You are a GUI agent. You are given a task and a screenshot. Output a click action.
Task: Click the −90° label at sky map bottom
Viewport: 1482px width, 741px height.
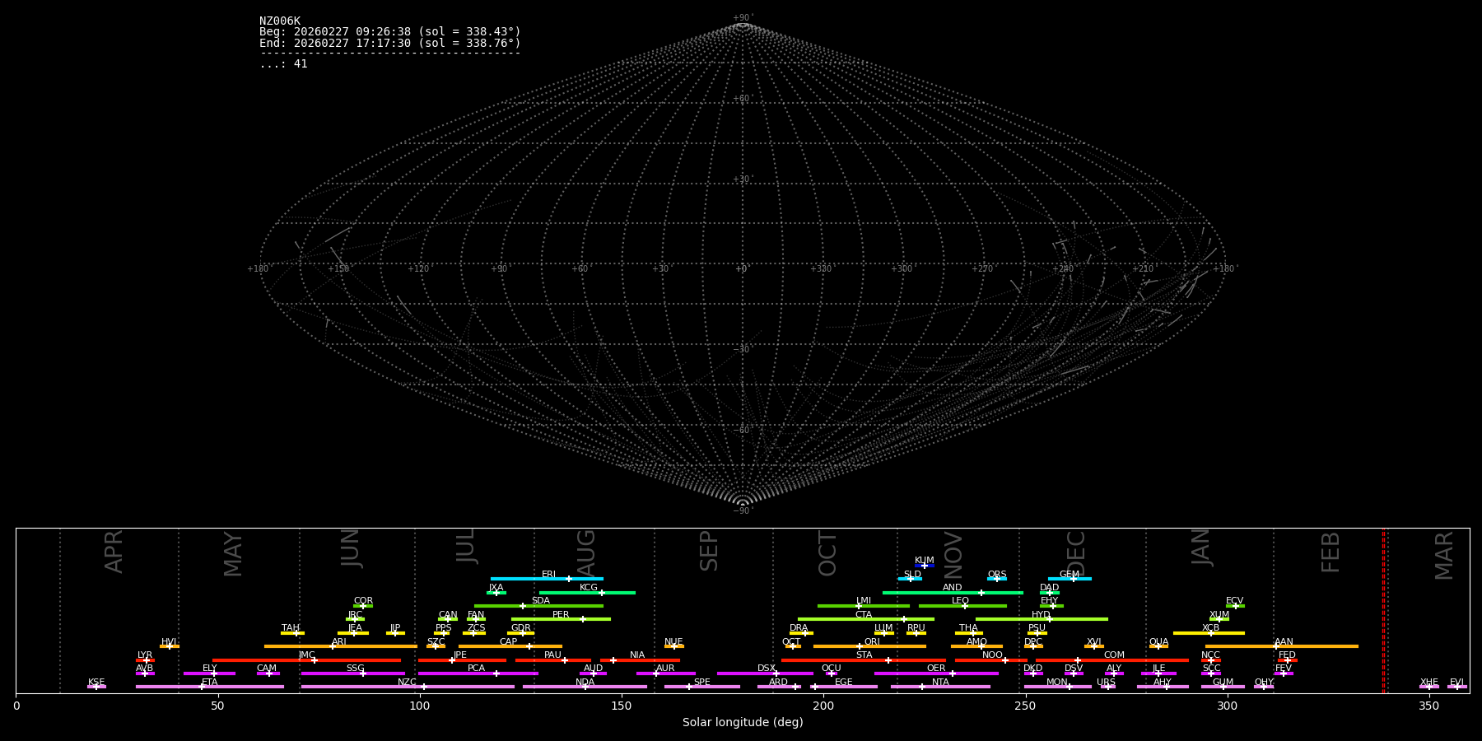pos(743,511)
